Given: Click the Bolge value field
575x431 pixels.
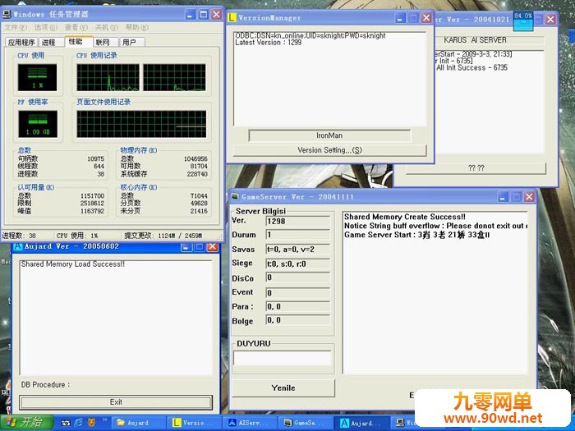Looking at the screenshot, I should 297,320.
